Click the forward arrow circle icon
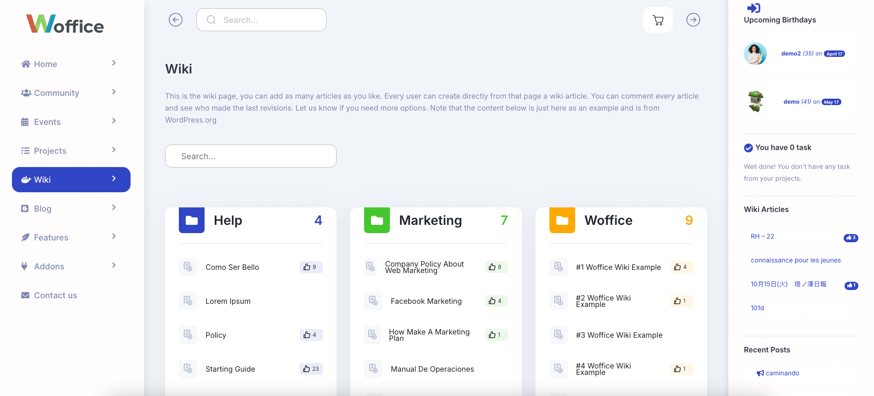Viewport: 874px width, 396px height. 693,20
